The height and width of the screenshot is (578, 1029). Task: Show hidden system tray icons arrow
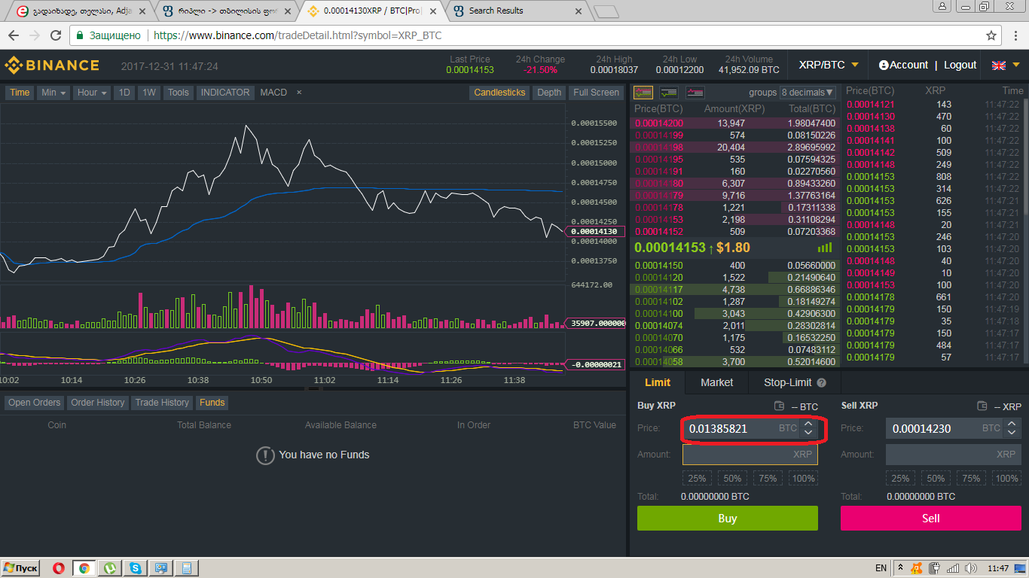tap(899, 567)
